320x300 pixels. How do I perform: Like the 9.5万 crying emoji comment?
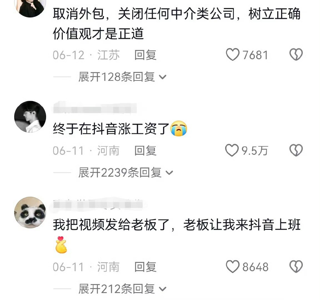click(x=232, y=150)
